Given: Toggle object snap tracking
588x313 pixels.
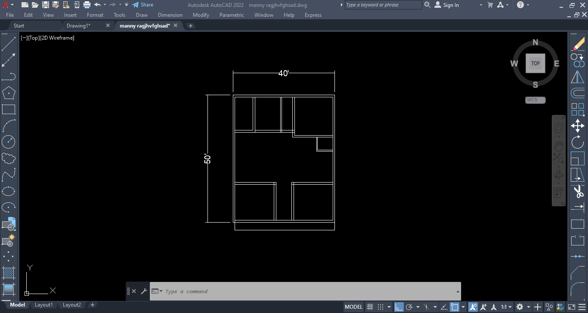Looking at the screenshot, I should coord(444,307).
